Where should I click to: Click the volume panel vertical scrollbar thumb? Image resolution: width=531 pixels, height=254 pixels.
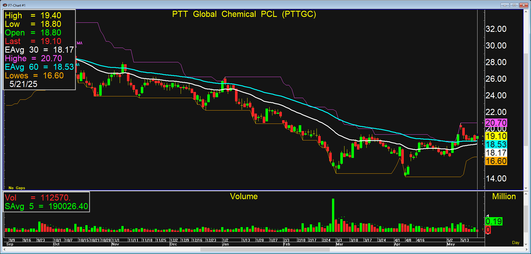click(x=526, y=219)
